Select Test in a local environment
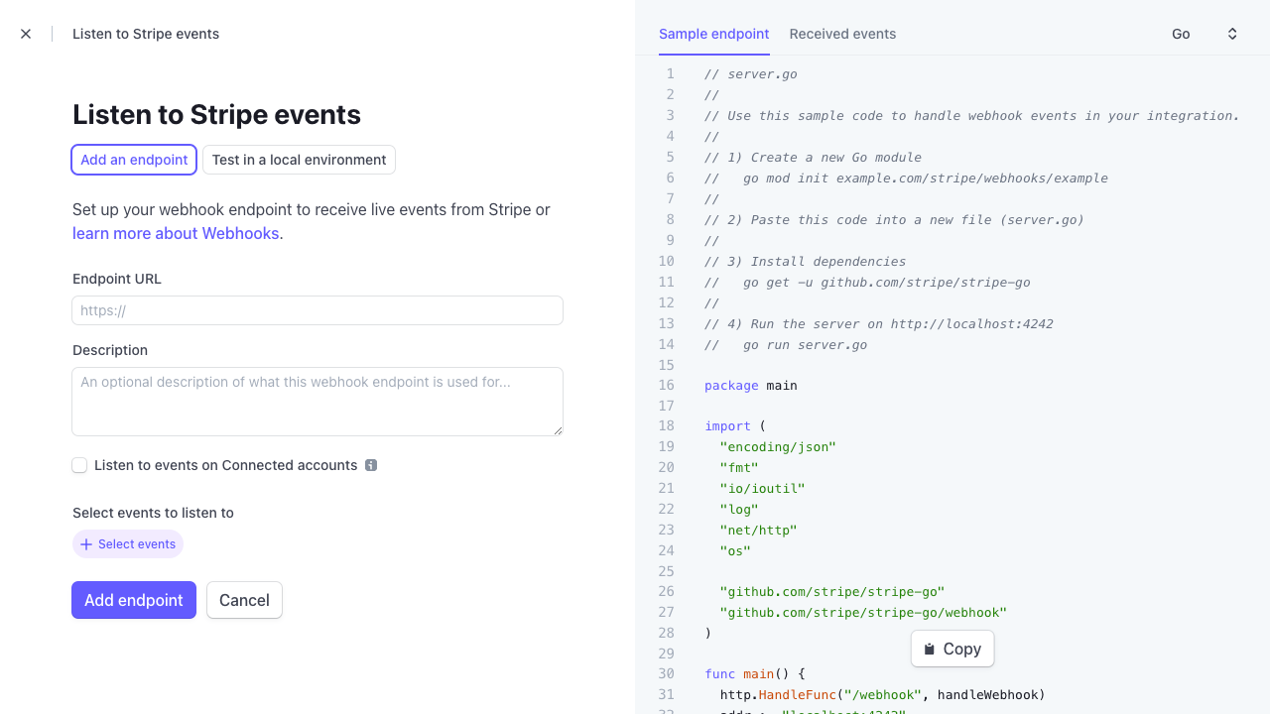 pyautogui.click(x=299, y=160)
